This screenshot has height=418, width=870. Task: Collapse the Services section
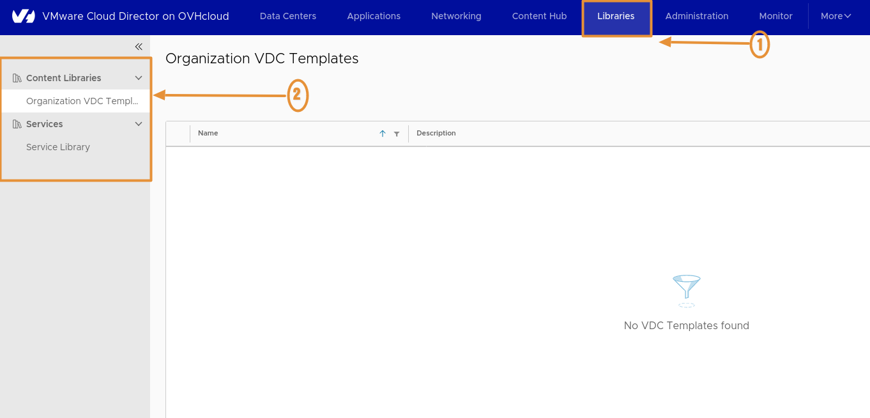click(x=139, y=123)
